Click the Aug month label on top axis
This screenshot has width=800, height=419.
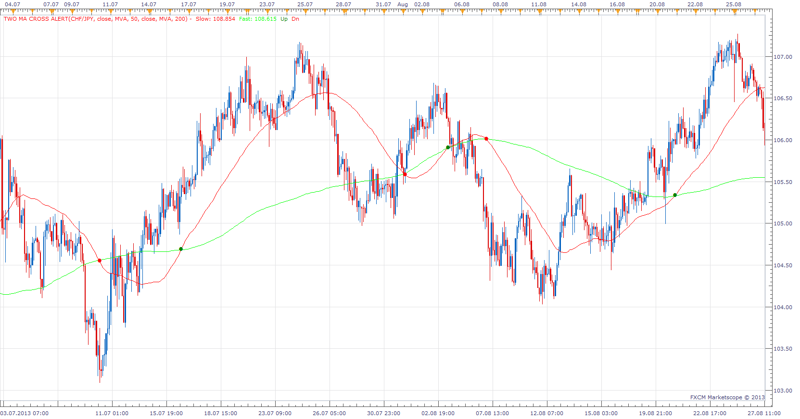pyautogui.click(x=403, y=4)
